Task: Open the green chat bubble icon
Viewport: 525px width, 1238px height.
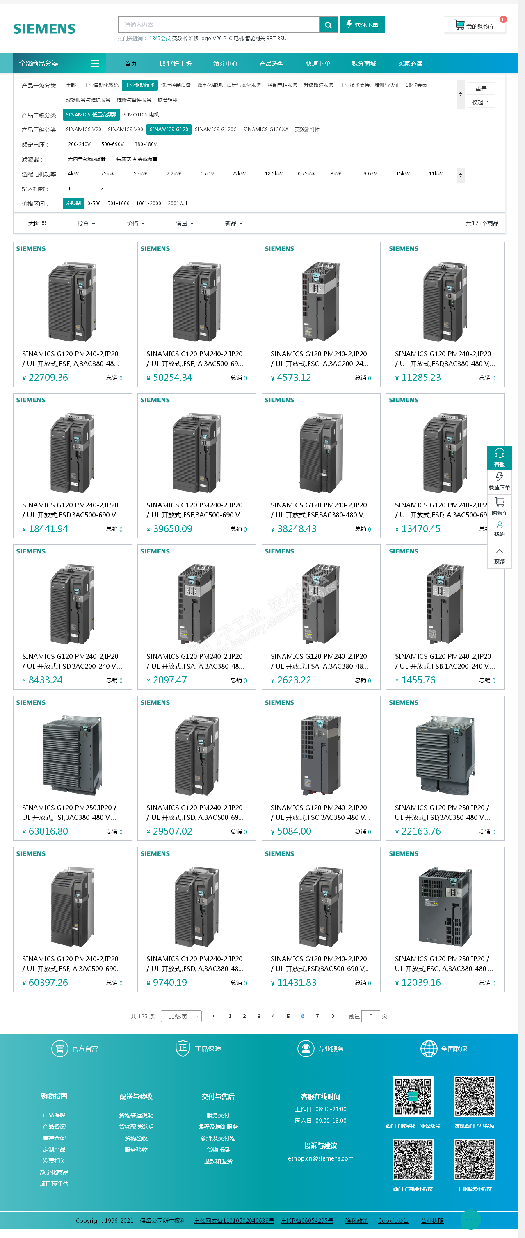Action: coord(470,1220)
